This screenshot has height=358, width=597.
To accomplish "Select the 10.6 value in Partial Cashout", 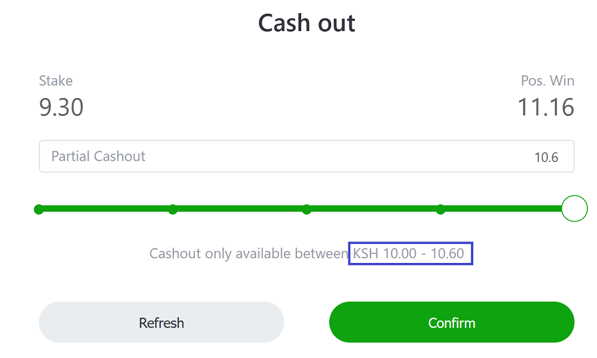I will point(546,157).
